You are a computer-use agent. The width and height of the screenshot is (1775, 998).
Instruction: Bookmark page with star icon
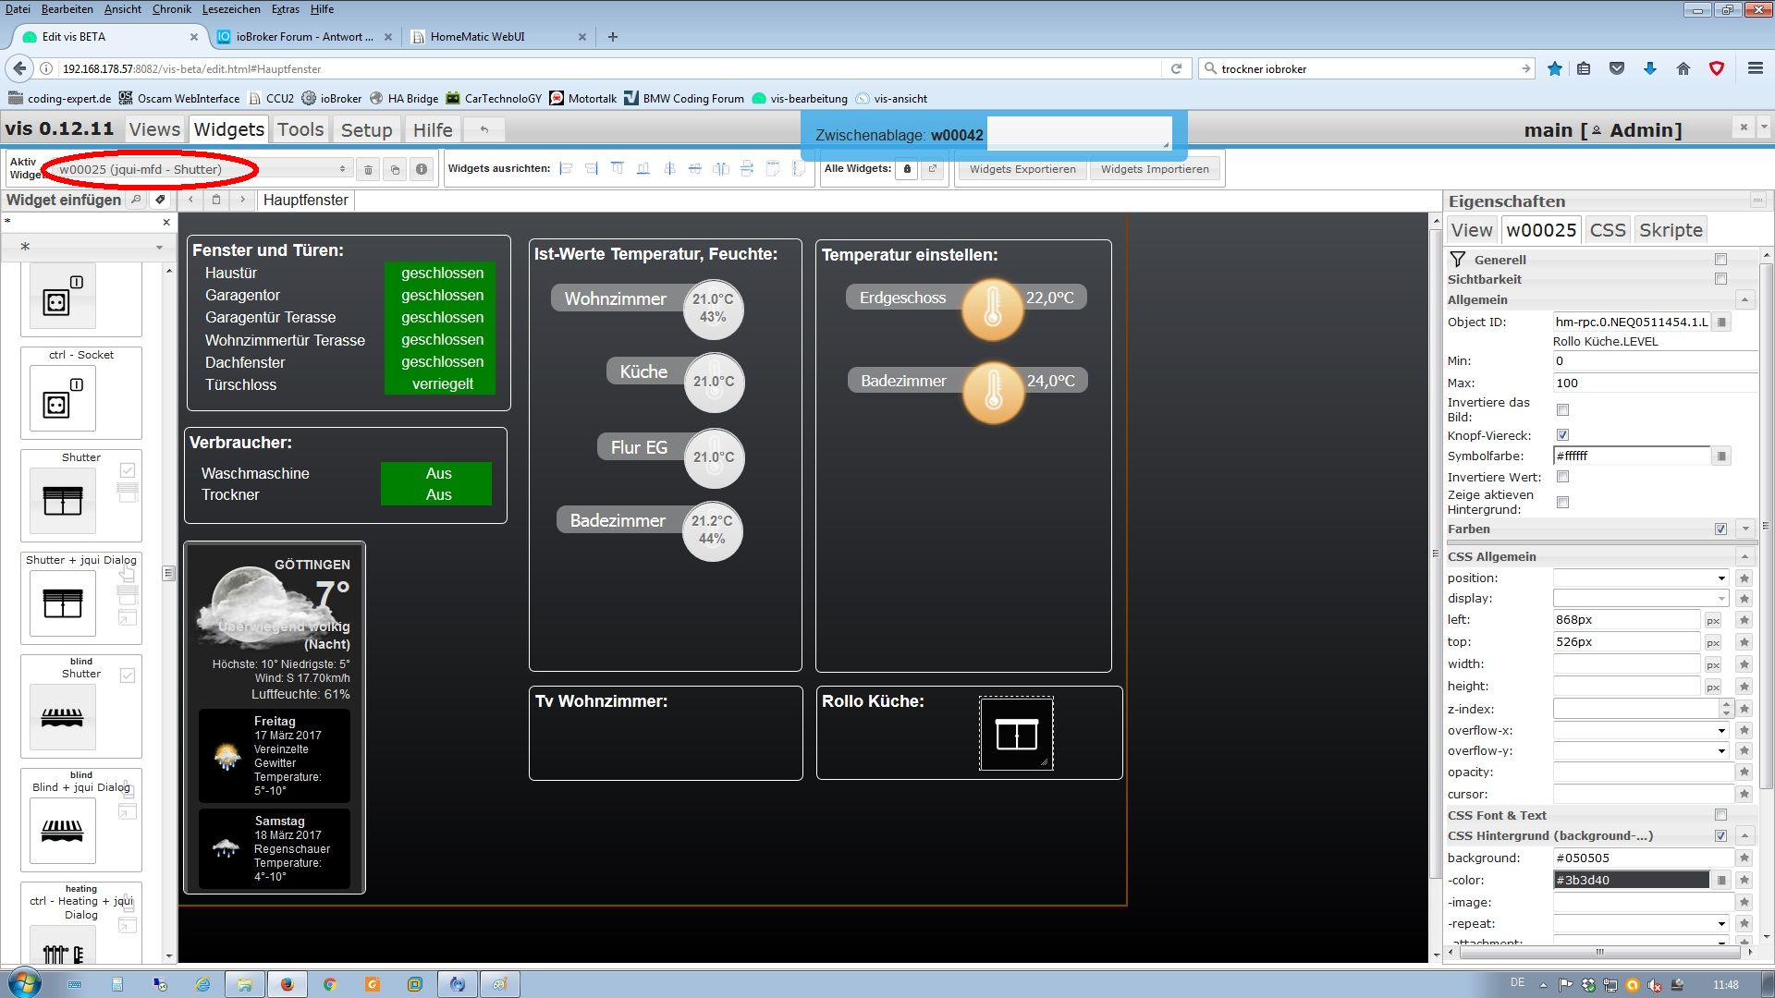[x=1555, y=68]
